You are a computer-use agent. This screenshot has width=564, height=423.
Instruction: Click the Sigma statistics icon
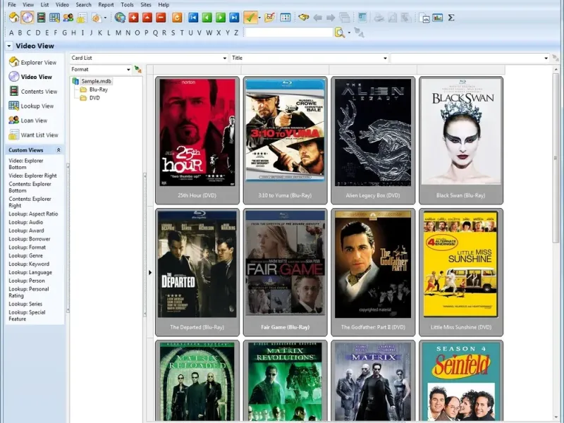[x=451, y=18]
